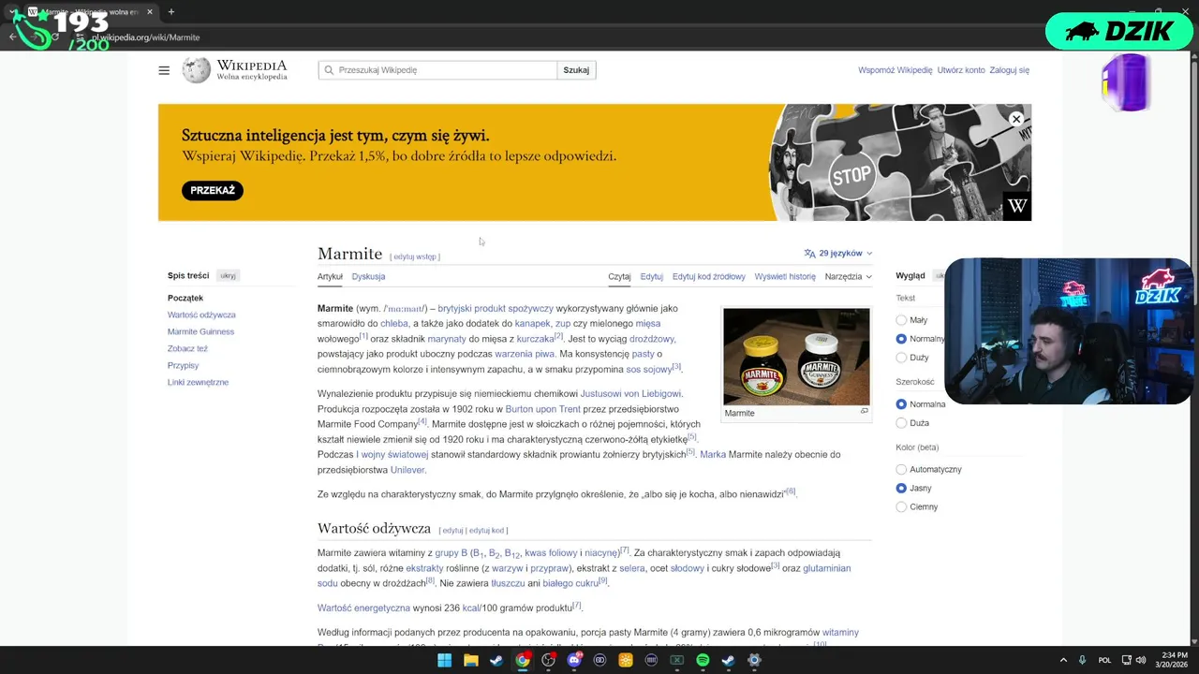Switch to Google Chrome in taskbar
Screen dimensions: 1199x674
pyautogui.click(x=522, y=660)
